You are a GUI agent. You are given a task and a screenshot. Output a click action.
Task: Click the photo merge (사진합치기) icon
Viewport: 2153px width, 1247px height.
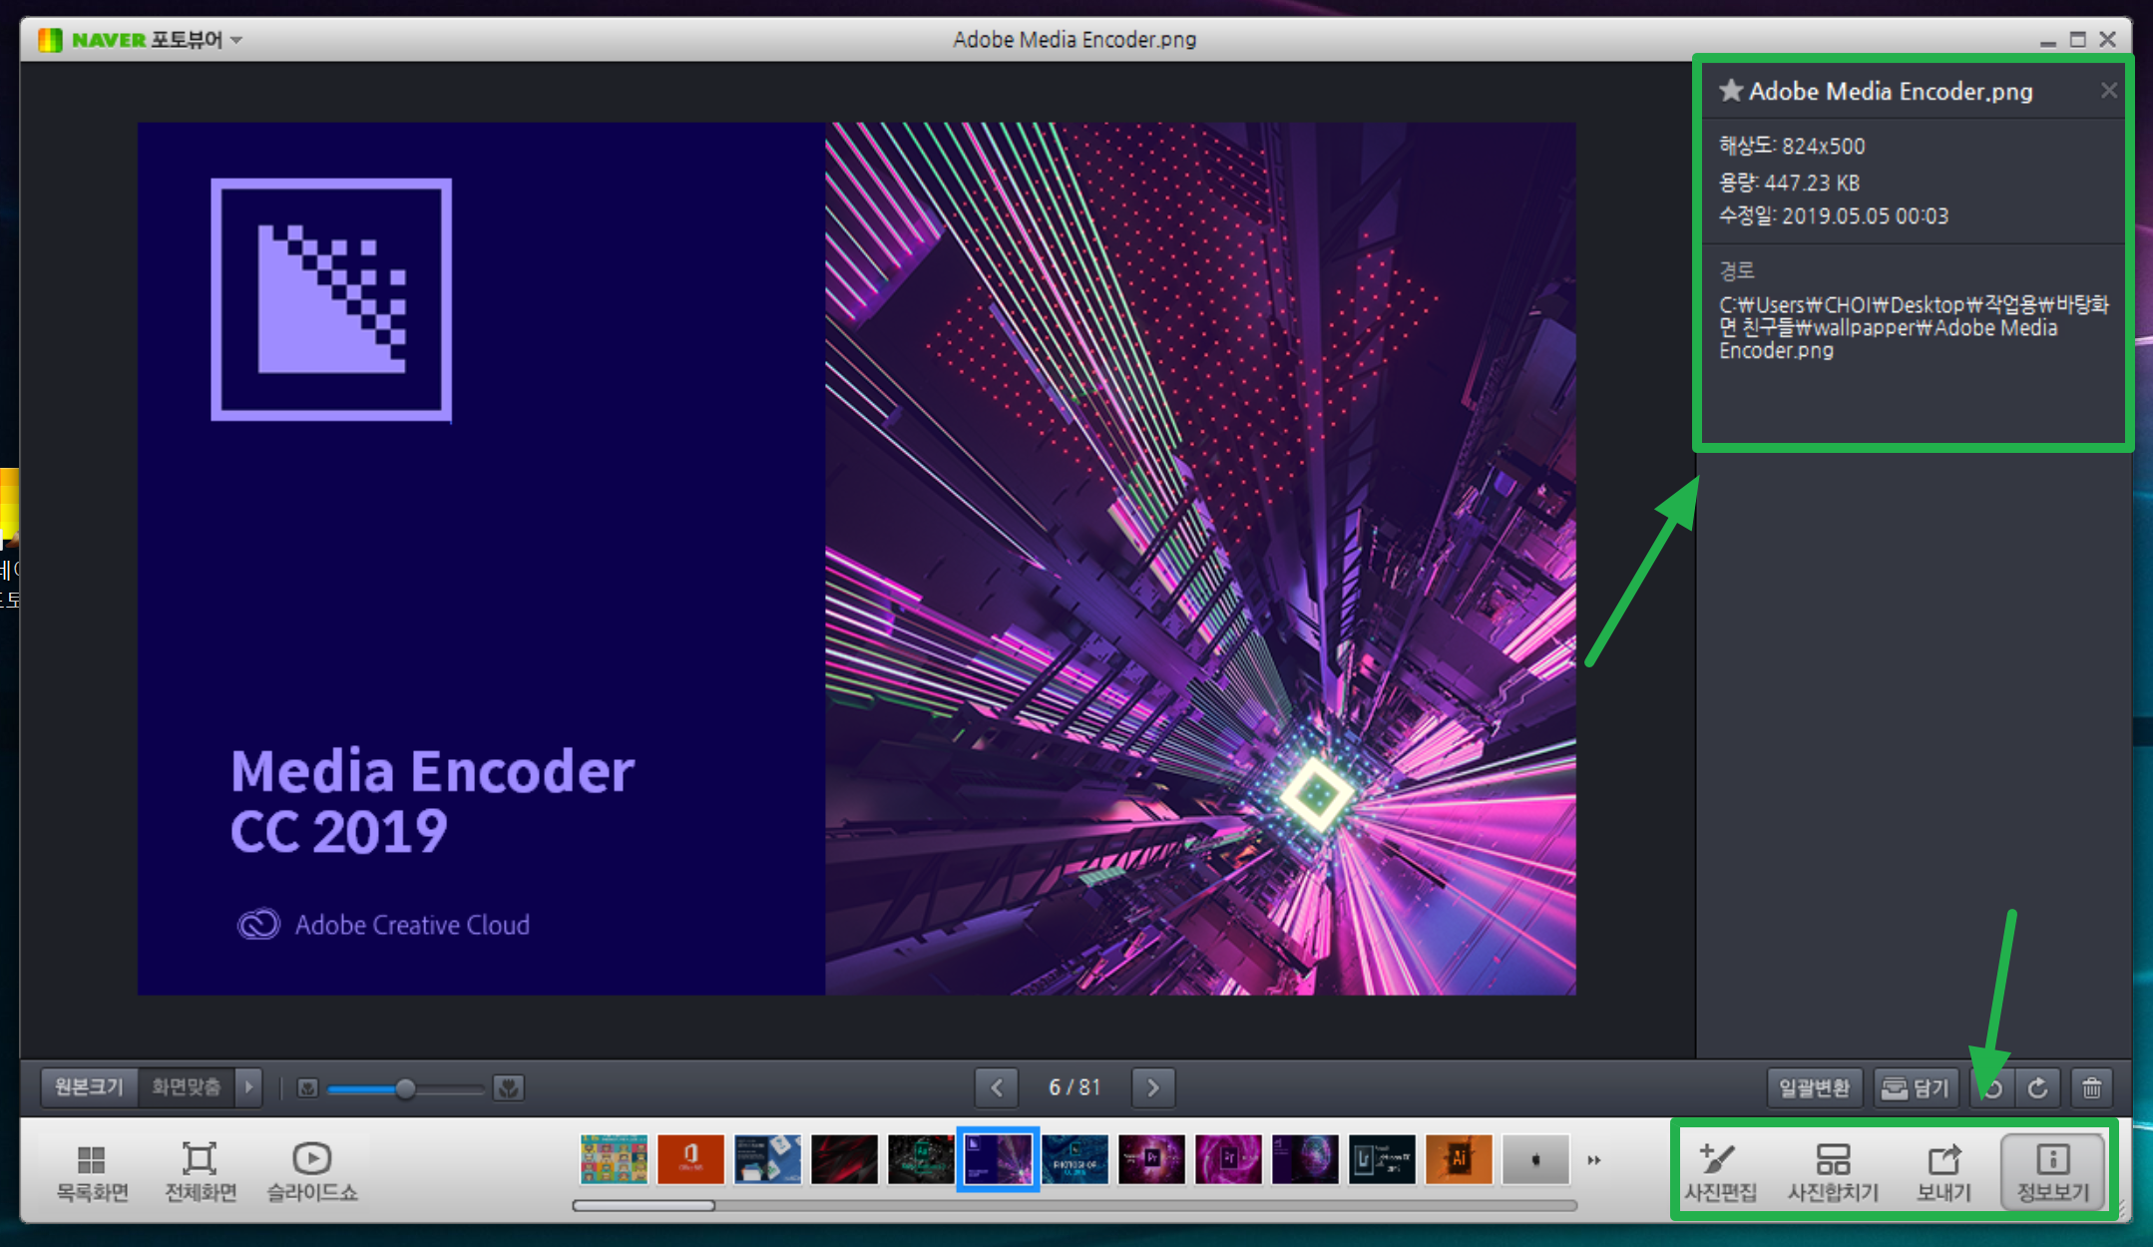click(1832, 1171)
